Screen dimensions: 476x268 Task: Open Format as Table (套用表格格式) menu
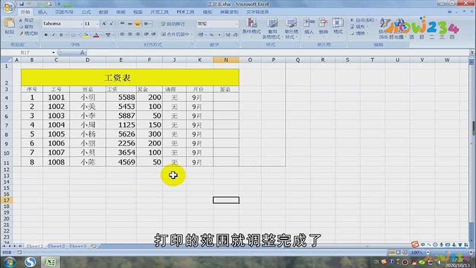(x=273, y=28)
